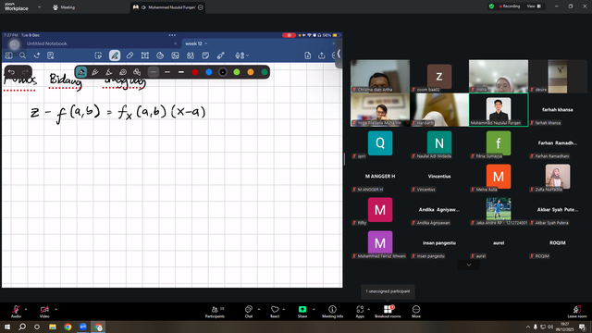Pick the red pen color
Viewport: 592px width, 333px height.
click(195, 72)
